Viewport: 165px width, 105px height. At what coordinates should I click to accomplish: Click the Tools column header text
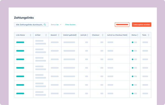(x=144, y=35)
